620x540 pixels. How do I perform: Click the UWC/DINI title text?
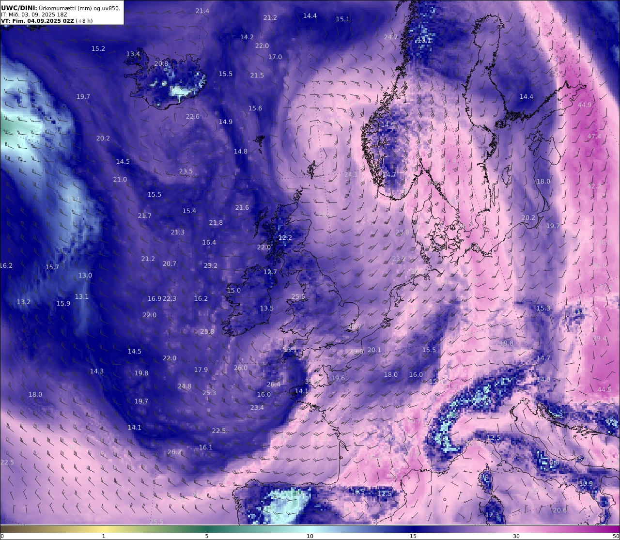[18, 8]
